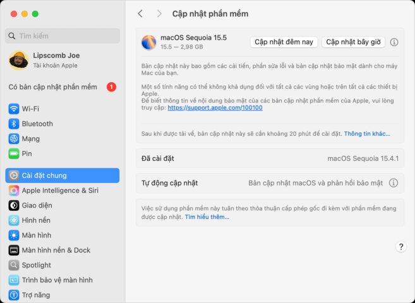This screenshot has height=303, width=415.
Task: Go back with the left chevron
Action: 140,14
